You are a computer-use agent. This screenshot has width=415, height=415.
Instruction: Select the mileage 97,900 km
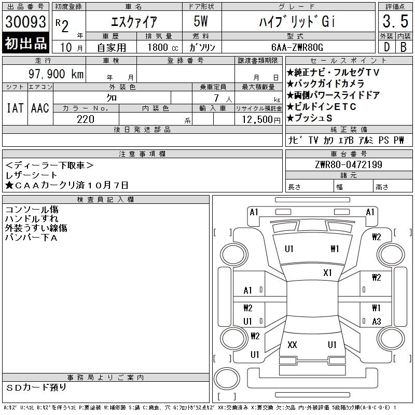pos(56,74)
